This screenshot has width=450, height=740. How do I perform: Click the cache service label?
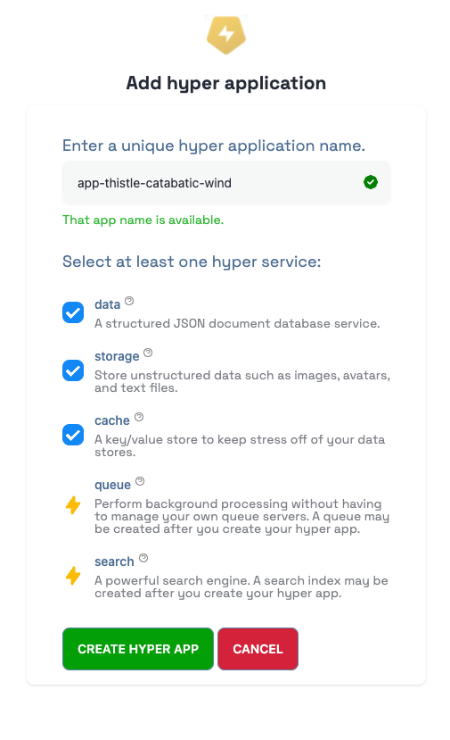click(112, 420)
